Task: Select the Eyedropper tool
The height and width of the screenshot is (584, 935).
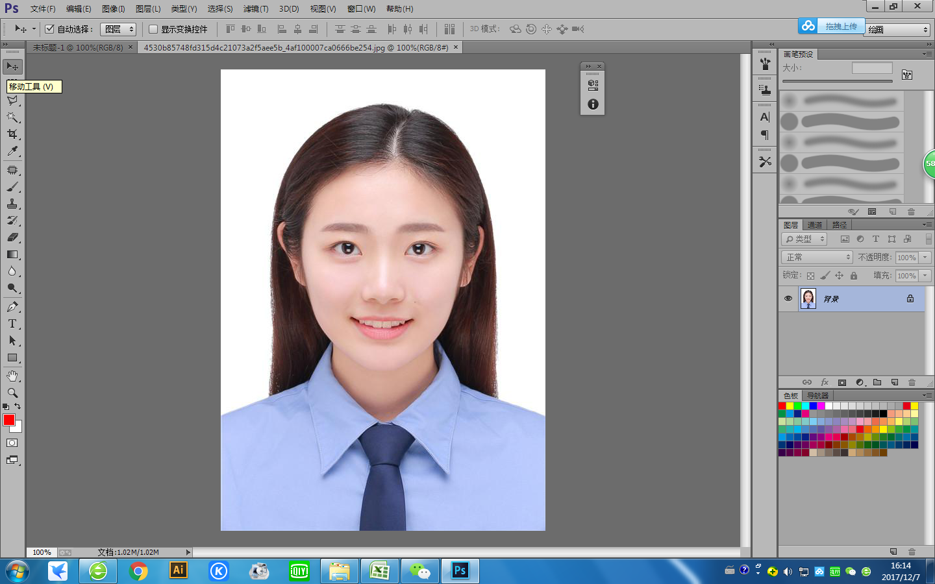Action: point(12,151)
